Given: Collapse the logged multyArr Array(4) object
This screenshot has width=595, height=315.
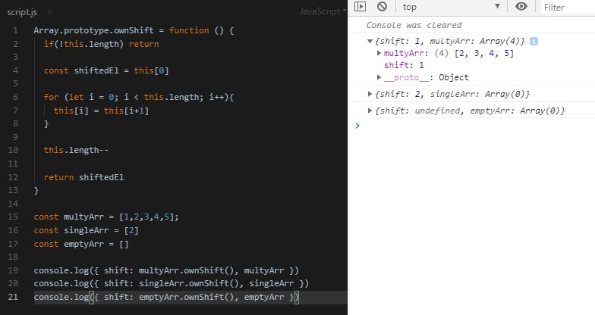Looking at the screenshot, I should point(370,41).
